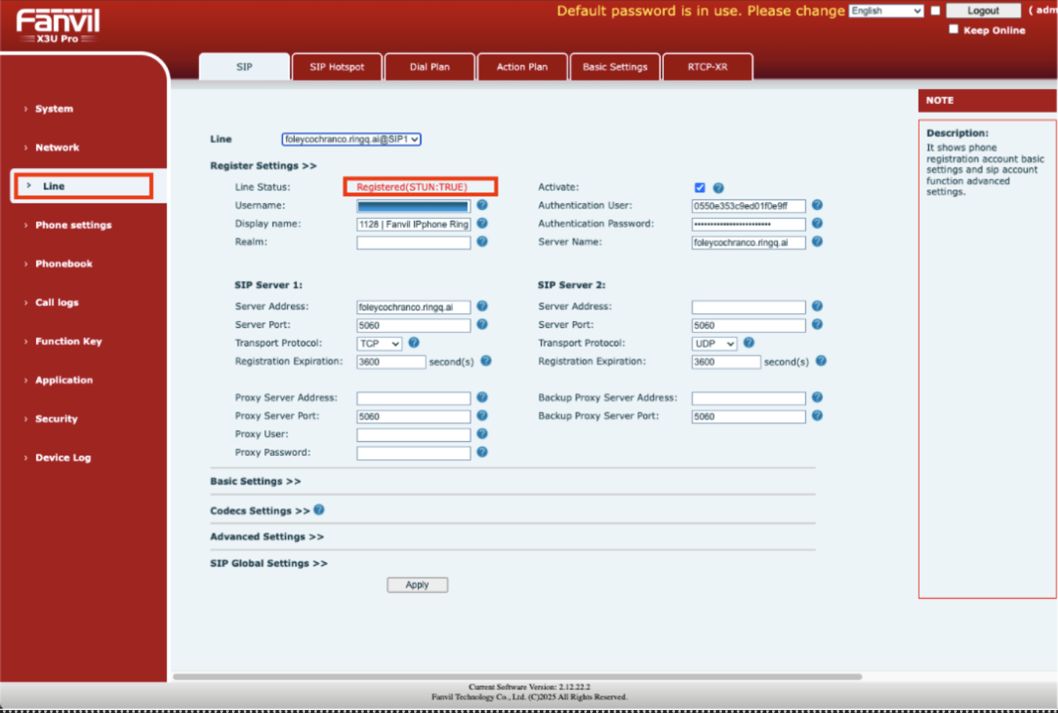Click help icon next to Backup Proxy Server Address
The width and height of the screenshot is (1058, 713).
pos(816,398)
